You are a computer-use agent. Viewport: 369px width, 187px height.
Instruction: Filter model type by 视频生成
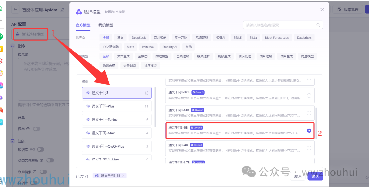click(224, 56)
